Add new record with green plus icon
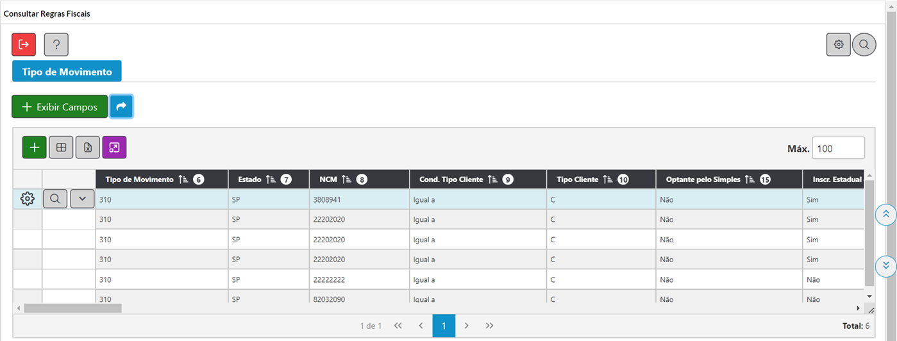The width and height of the screenshot is (897, 341). coord(35,147)
